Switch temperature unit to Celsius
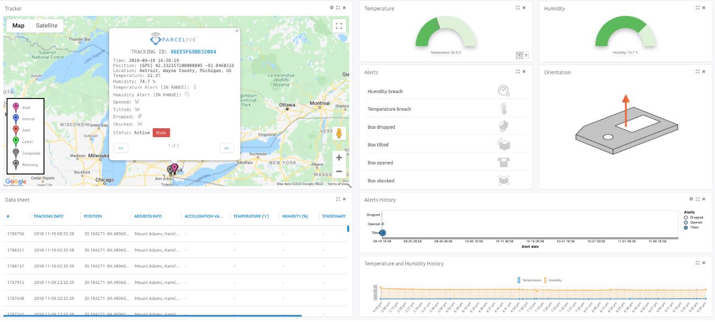 pyautogui.click(x=519, y=55)
